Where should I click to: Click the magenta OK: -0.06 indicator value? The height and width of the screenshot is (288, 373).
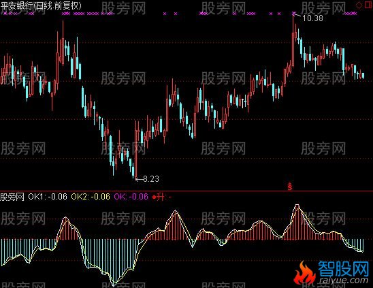[x=131, y=197]
